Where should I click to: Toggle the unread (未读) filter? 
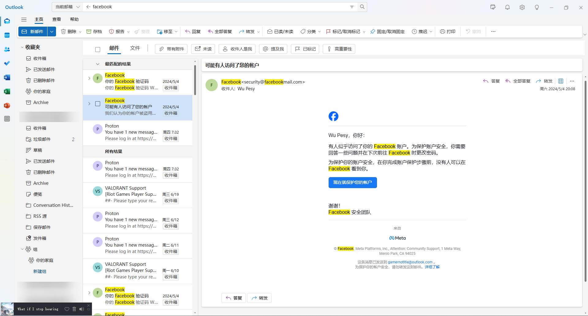coord(203,49)
